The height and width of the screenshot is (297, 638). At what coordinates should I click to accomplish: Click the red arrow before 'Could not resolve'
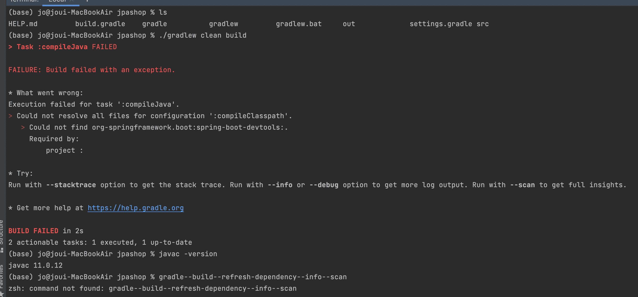tap(10, 116)
